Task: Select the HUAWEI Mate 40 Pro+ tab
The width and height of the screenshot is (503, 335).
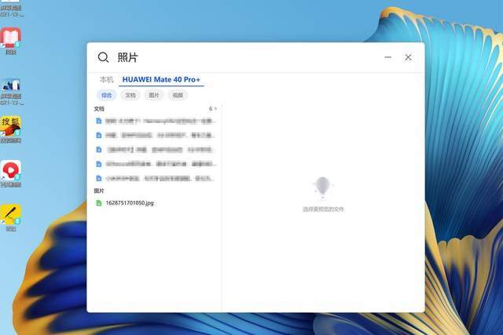Action: (161, 79)
